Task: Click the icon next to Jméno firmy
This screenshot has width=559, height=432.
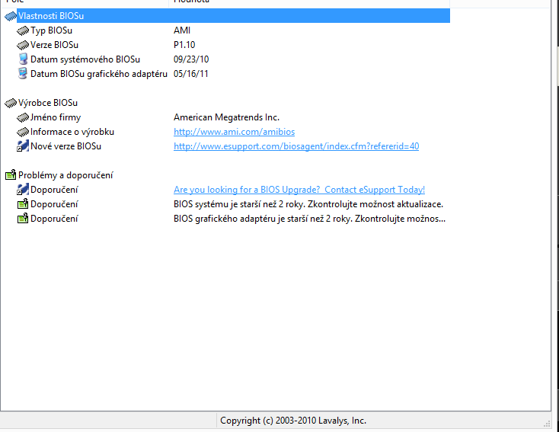Action: coord(23,117)
